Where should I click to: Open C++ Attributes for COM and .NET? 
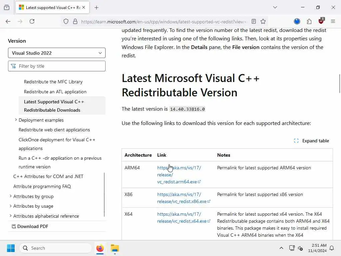(48, 177)
